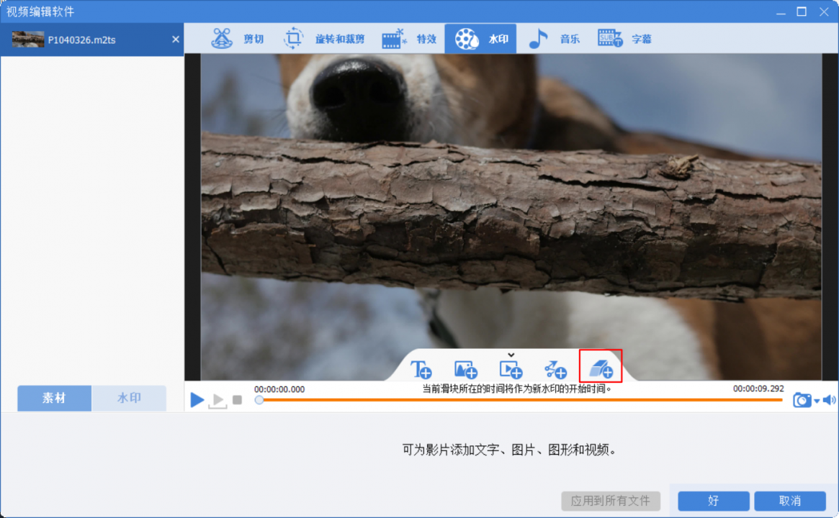Stop the video playback

coord(238,400)
